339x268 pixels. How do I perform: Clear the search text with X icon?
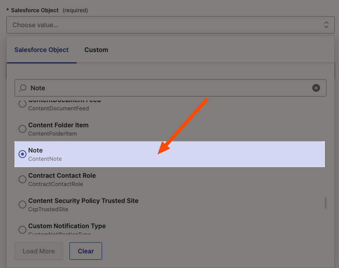(x=316, y=88)
